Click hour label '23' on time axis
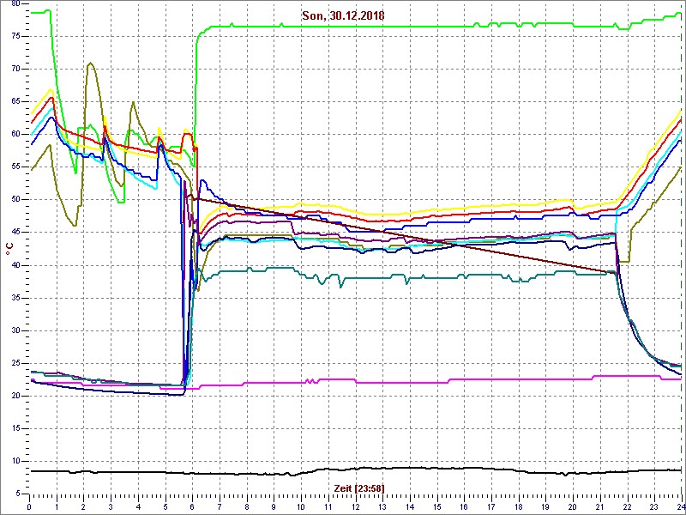The width and height of the screenshot is (686, 515). 655,506
